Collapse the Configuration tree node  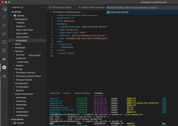[12, 83]
